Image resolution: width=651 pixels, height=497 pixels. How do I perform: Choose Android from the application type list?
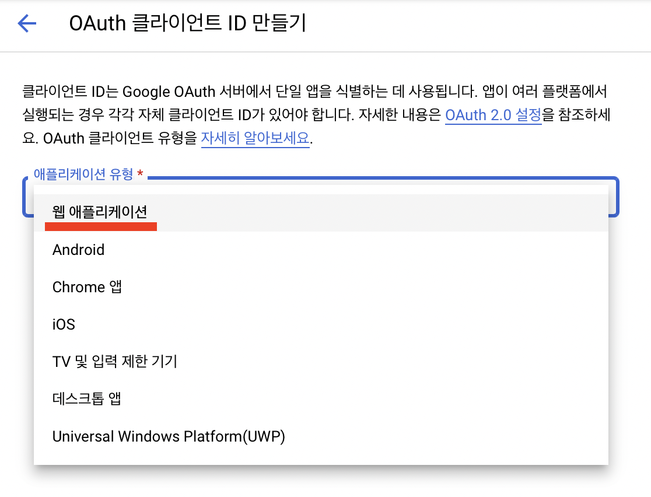click(x=321, y=250)
